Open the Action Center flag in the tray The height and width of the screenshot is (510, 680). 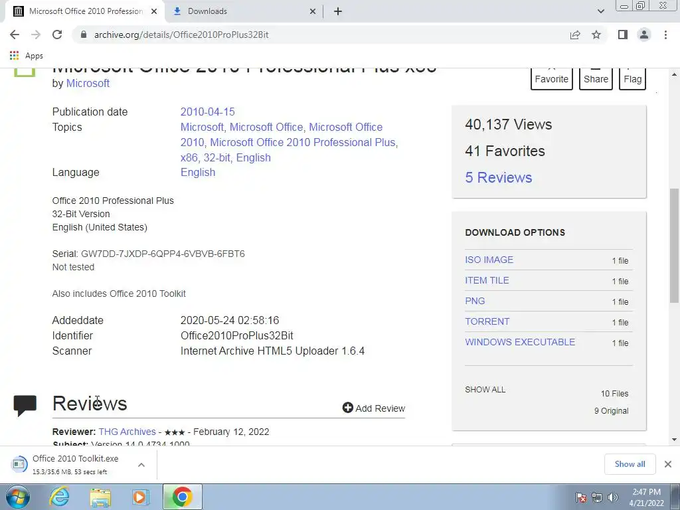point(580,497)
